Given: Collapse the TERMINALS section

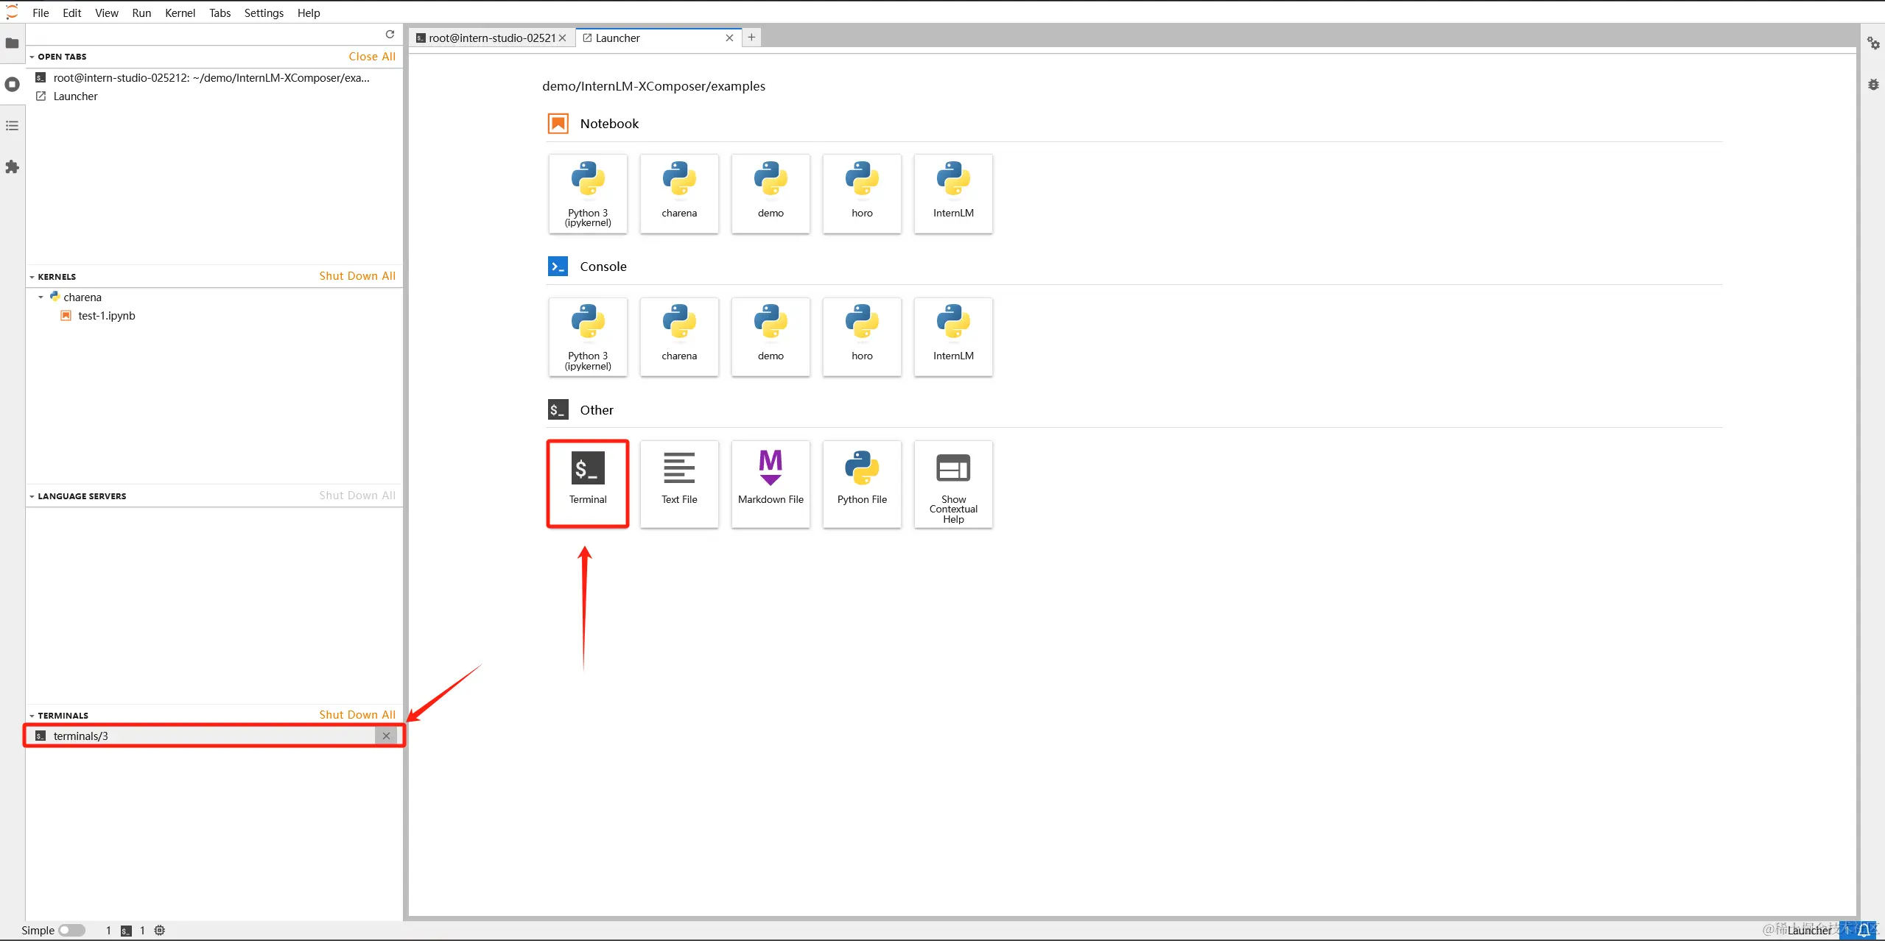Looking at the screenshot, I should [x=32, y=716].
